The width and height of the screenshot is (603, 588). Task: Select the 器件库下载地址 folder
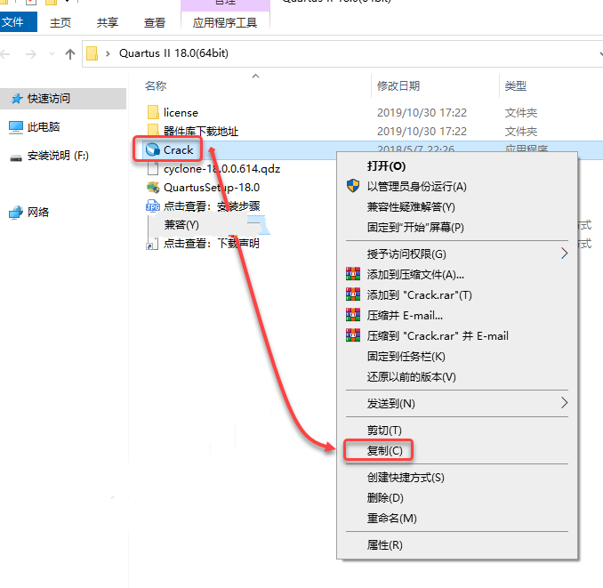201,132
